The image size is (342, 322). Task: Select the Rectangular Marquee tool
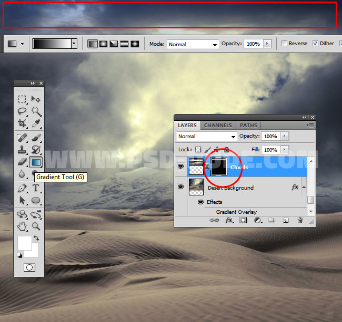(22, 99)
